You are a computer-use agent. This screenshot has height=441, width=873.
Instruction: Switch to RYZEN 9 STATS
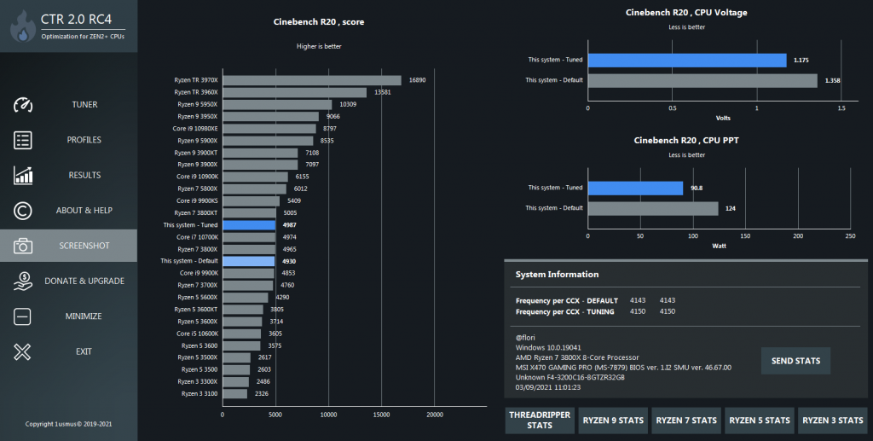(613, 420)
